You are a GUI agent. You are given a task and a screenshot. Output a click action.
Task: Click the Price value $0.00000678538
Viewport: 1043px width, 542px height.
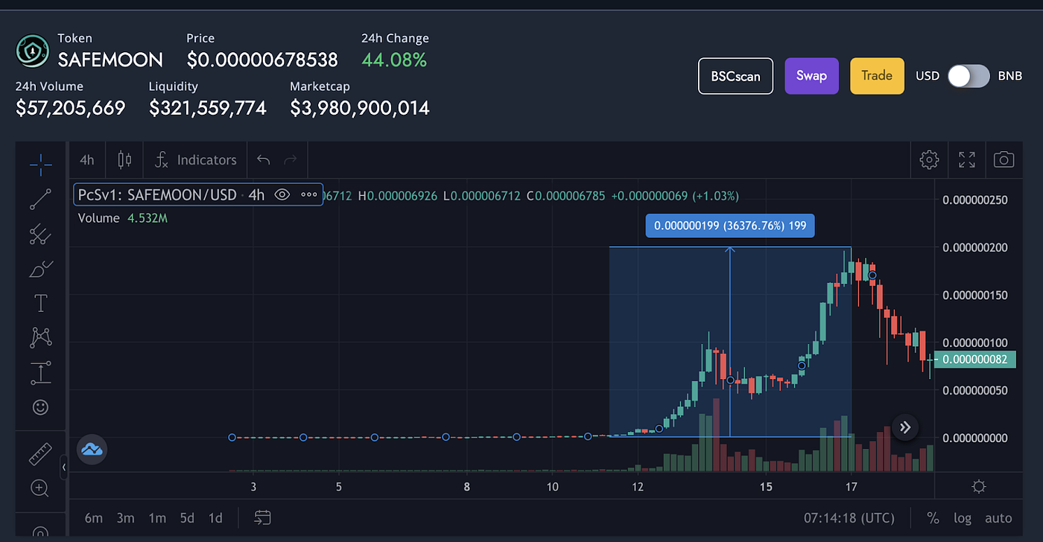pos(262,60)
